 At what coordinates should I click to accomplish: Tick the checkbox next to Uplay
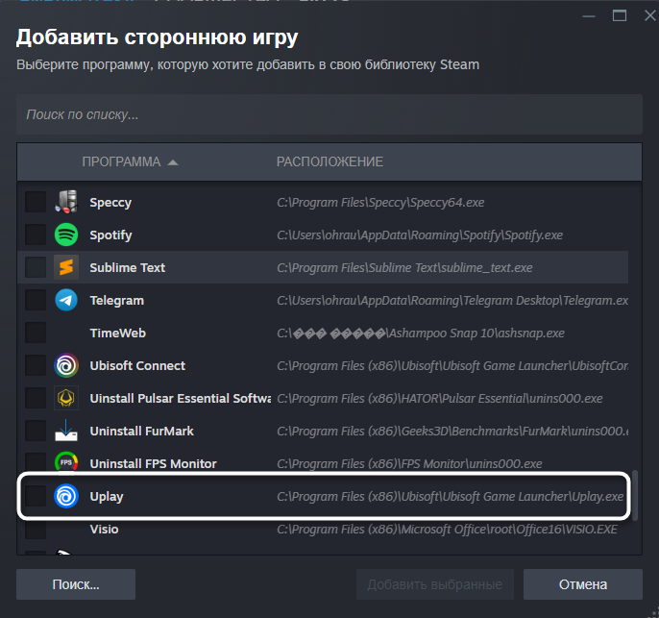pos(36,496)
